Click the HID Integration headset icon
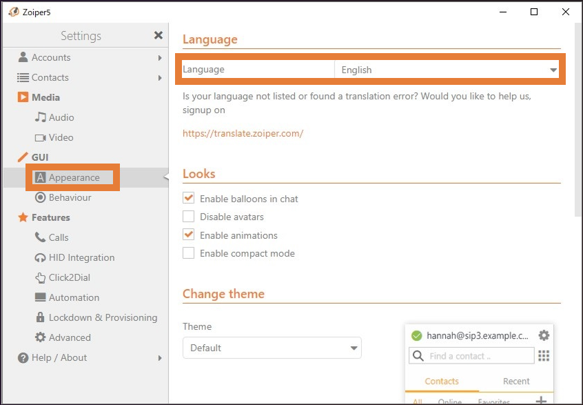 pos(41,257)
